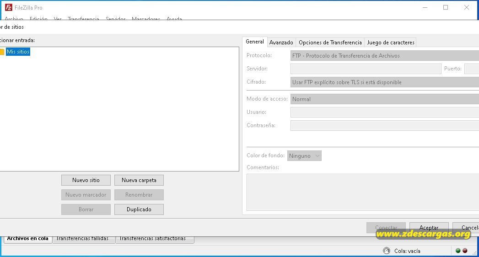Maximize the FileZilla Pro window

pos(446,8)
